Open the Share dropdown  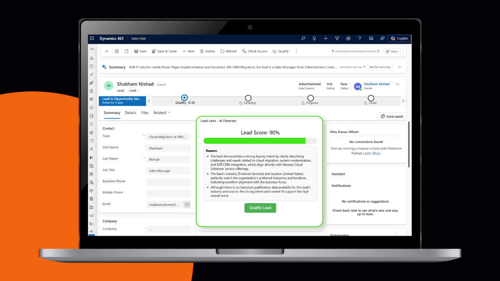(393, 51)
